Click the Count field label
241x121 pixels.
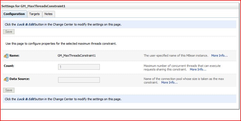click(x=9, y=66)
